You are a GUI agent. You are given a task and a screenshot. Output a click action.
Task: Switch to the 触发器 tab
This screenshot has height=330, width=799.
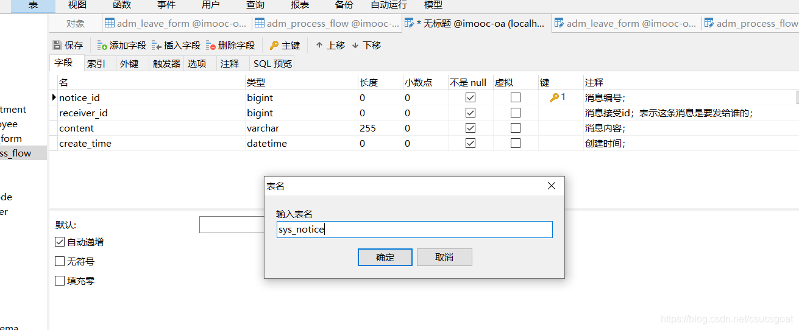[166, 63]
